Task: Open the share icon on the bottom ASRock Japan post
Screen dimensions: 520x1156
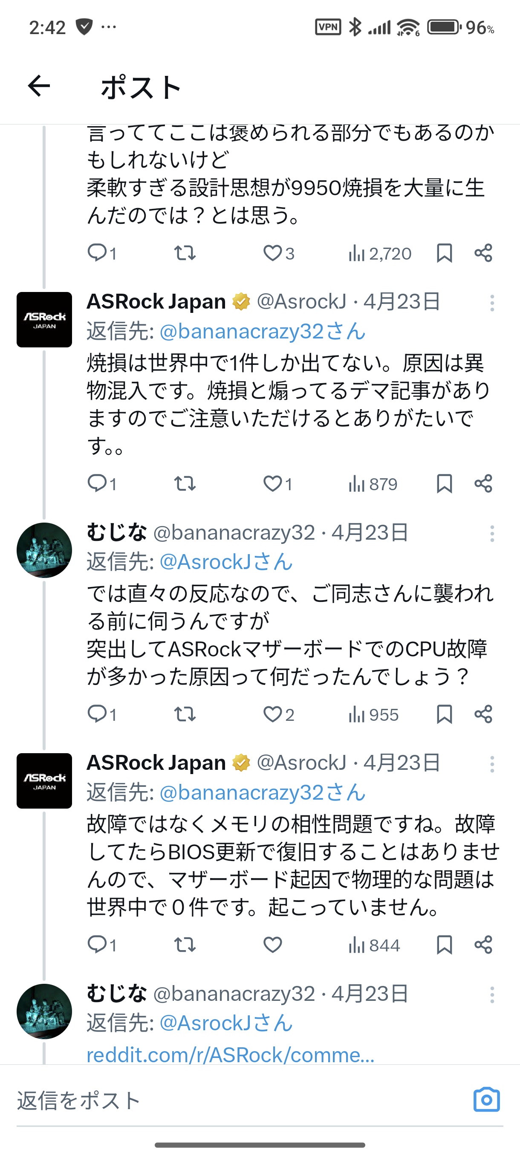Action: [x=483, y=945]
